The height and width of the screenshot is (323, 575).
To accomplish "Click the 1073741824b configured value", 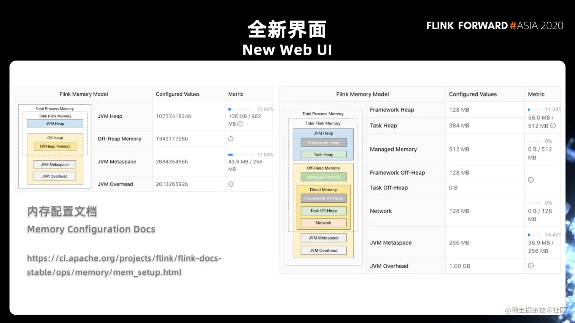I will (173, 116).
